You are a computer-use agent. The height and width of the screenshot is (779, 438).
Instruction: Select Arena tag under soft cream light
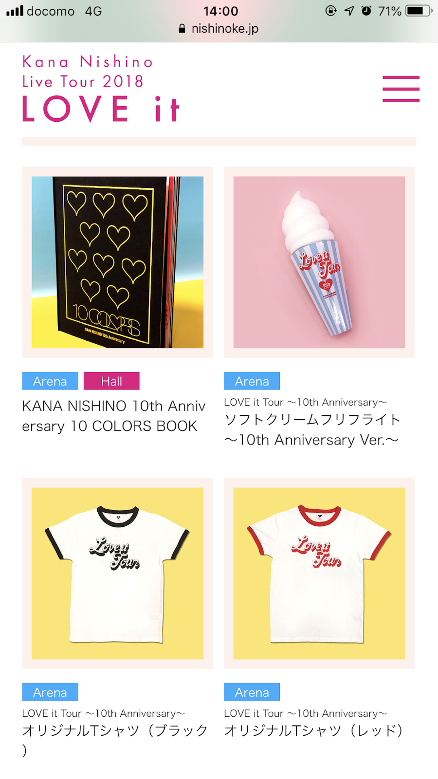[x=252, y=381]
